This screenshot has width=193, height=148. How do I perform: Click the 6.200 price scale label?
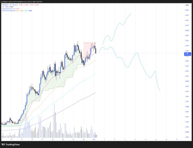[x=187, y=25]
